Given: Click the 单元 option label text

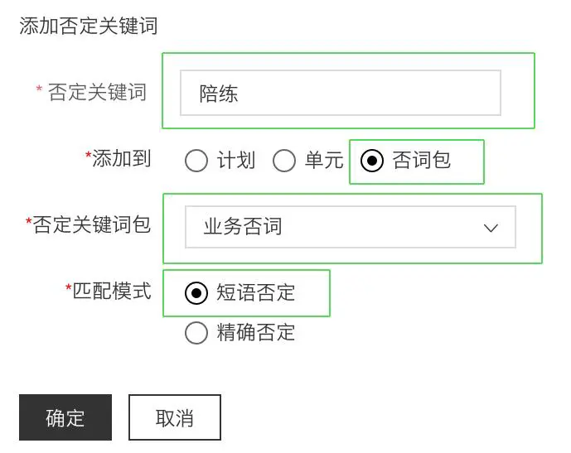Looking at the screenshot, I should pos(324,161).
